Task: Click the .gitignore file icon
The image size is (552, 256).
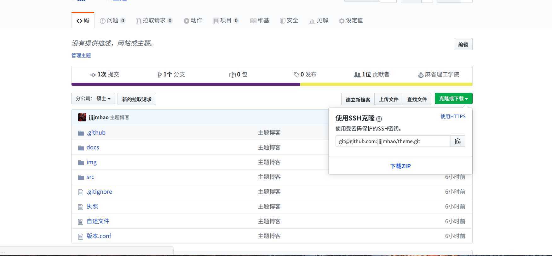Action: (x=81, y=192)
